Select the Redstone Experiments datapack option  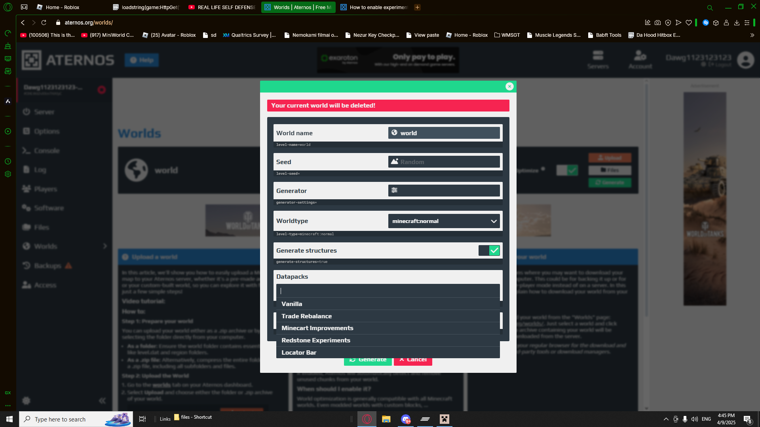[388, 340]
